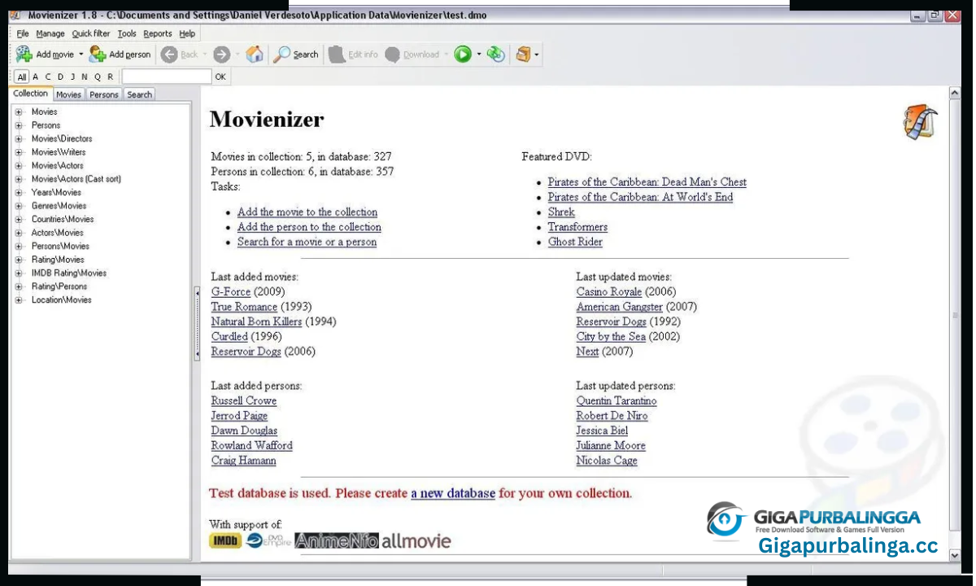Switch to the Search tab

tap(139, 94)
